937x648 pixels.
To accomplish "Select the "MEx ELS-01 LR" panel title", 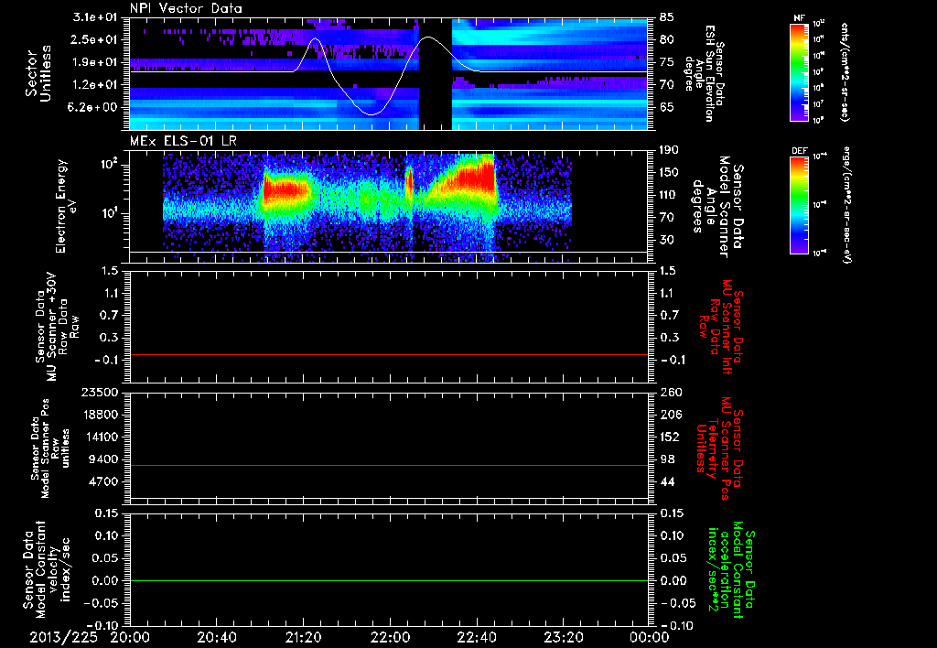I will point(183,141).
